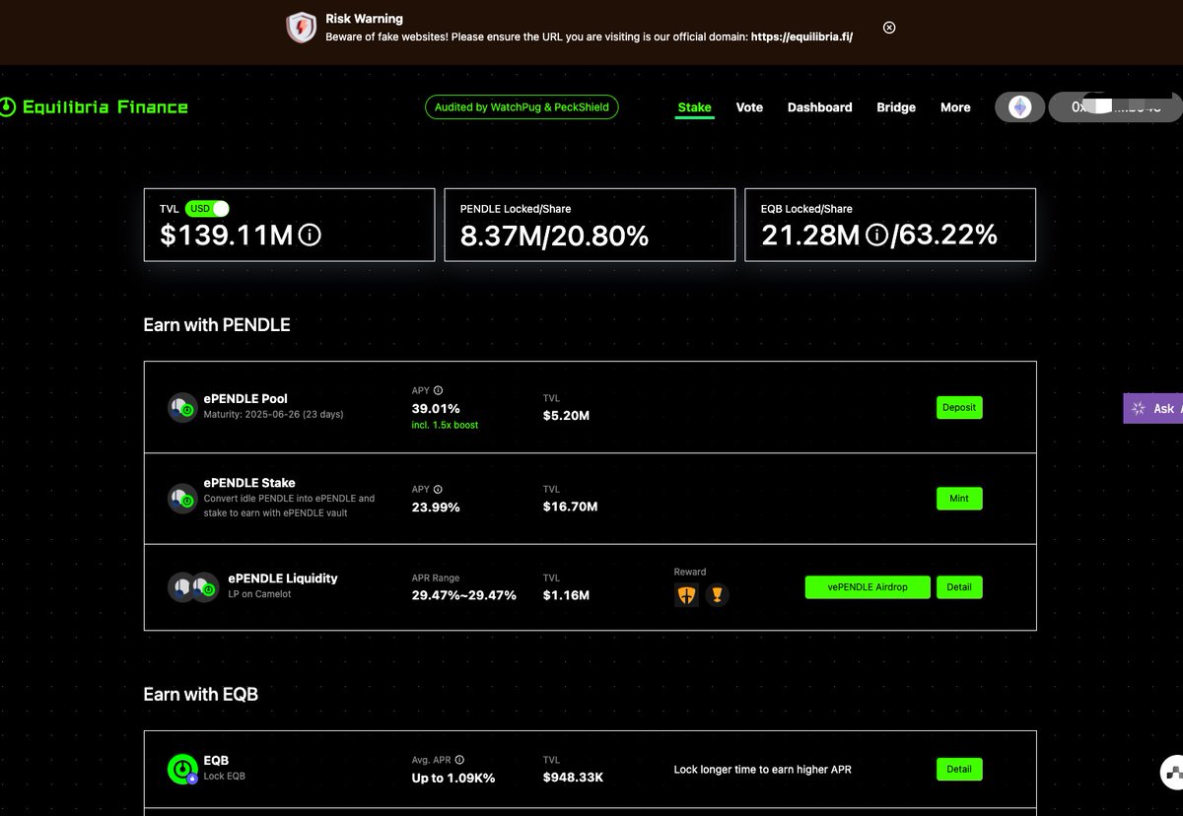Click the 'Up to 1.09K%' EQB APR

coord(453,778)
